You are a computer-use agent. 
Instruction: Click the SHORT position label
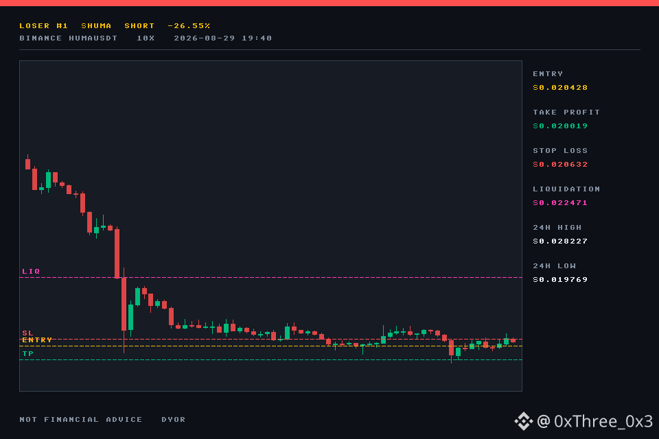[x=139, y=26]
